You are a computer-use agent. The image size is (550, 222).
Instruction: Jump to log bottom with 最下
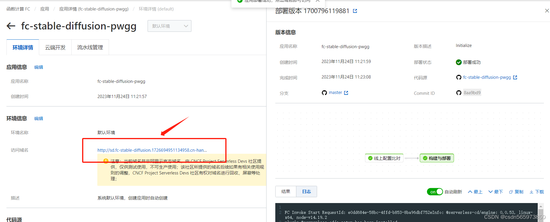(496, 192)
